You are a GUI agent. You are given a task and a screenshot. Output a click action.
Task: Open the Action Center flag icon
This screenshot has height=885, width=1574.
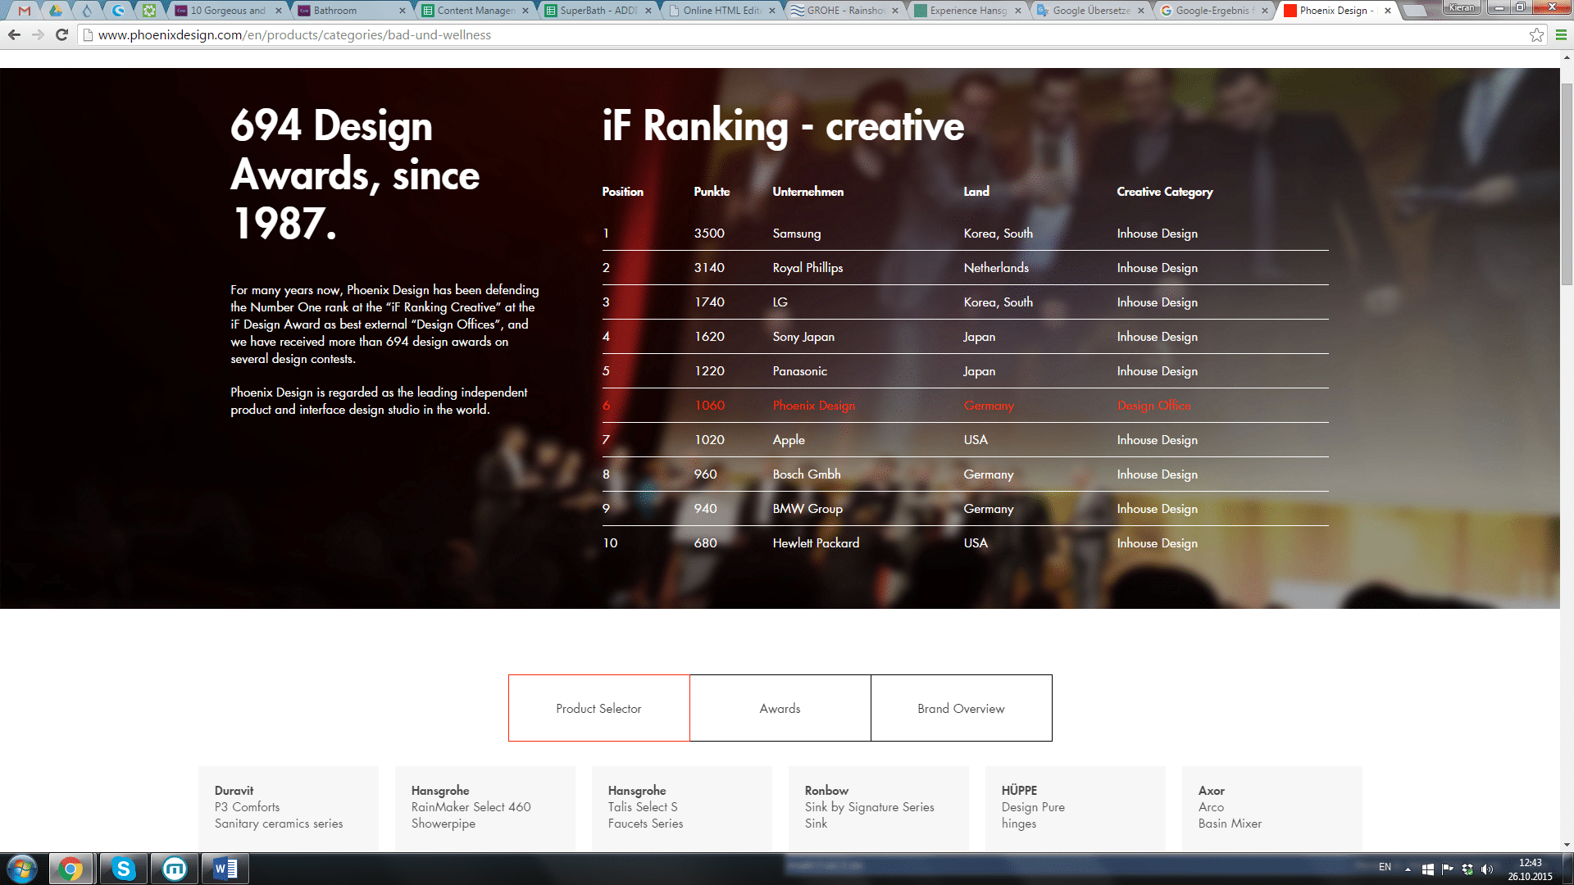[1447, 869]
